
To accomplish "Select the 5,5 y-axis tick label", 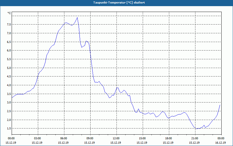I will (9, 59).
